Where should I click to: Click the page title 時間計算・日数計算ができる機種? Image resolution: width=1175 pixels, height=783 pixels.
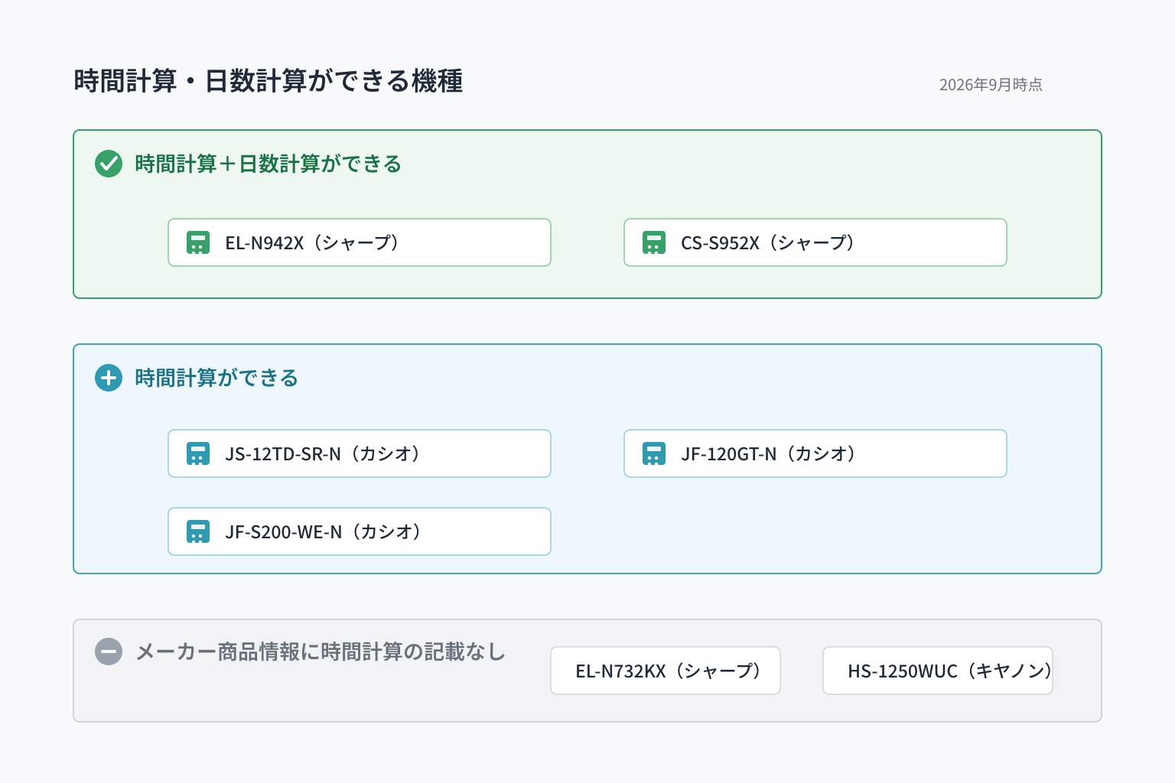pyautogui.click(x=269, y=81)
